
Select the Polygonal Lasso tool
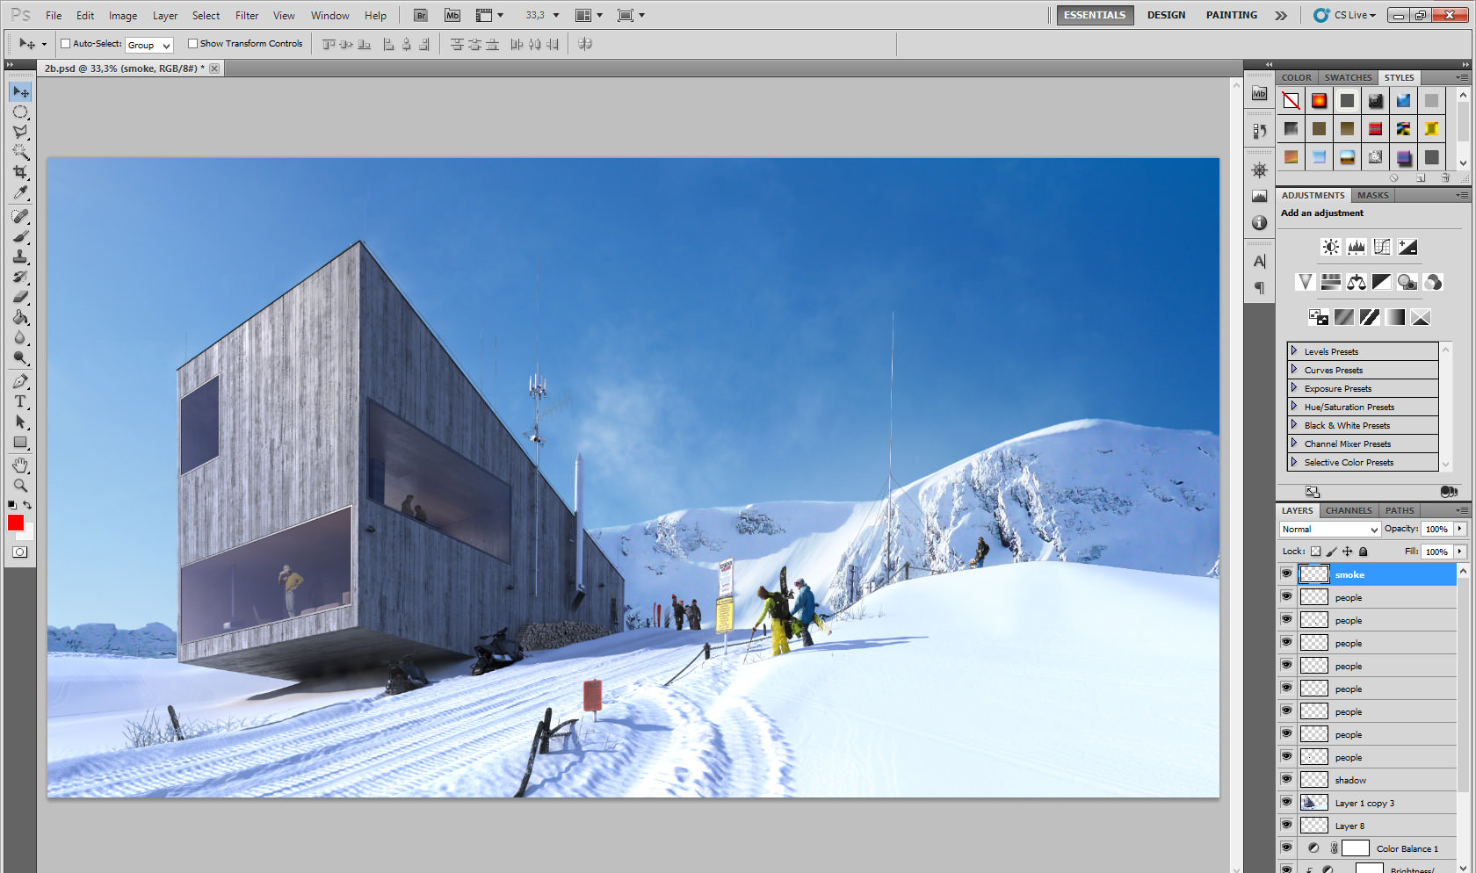coord(20,132)
